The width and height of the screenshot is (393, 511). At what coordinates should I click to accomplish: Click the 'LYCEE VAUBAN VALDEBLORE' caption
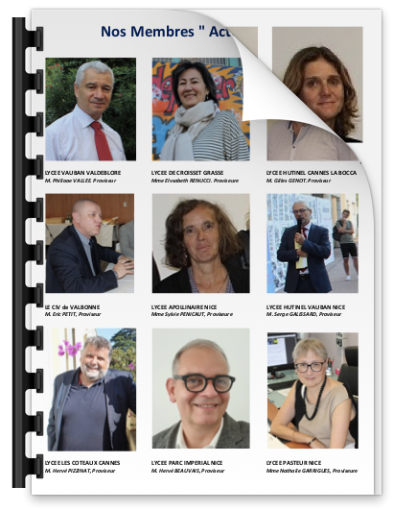82,173
